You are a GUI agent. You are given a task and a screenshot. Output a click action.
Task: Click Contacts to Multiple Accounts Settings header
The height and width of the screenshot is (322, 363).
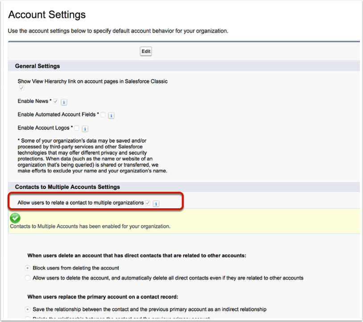click(68, 187)
